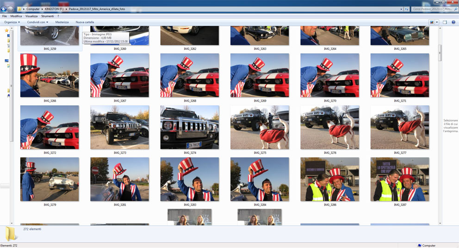The image size is (459, 248).
Task: Click the folder icon in the address bar
Action: (x=19, y=9)
